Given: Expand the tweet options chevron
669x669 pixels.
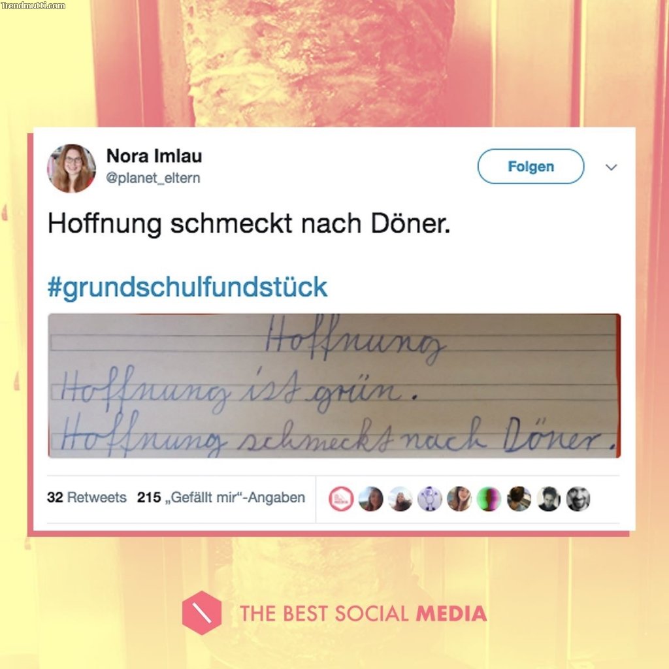Looking at the screenshot, I should pos(612,167).
